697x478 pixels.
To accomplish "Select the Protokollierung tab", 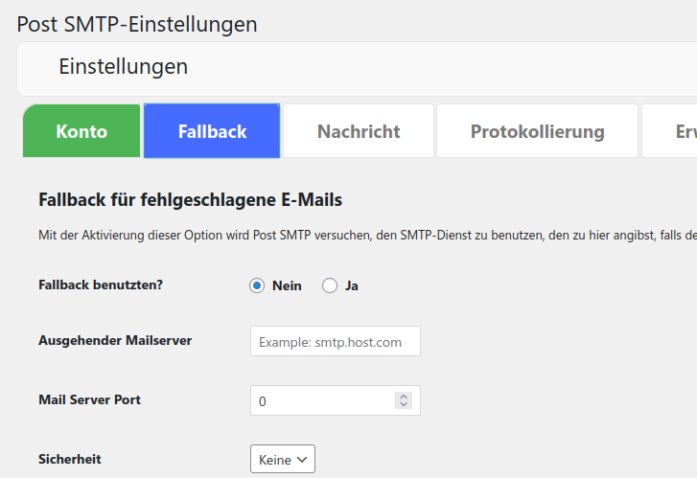I will [x=537, y=131].
